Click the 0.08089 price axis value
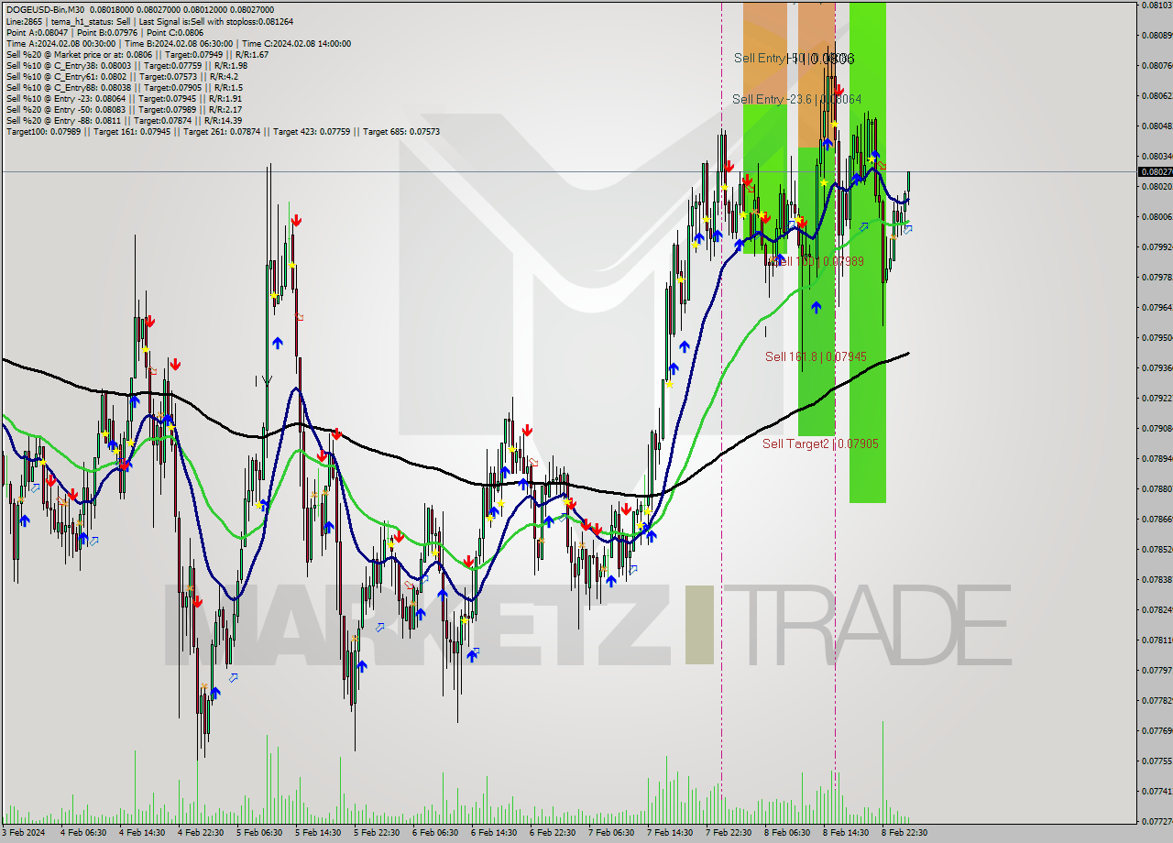 tap(1157, 35)
